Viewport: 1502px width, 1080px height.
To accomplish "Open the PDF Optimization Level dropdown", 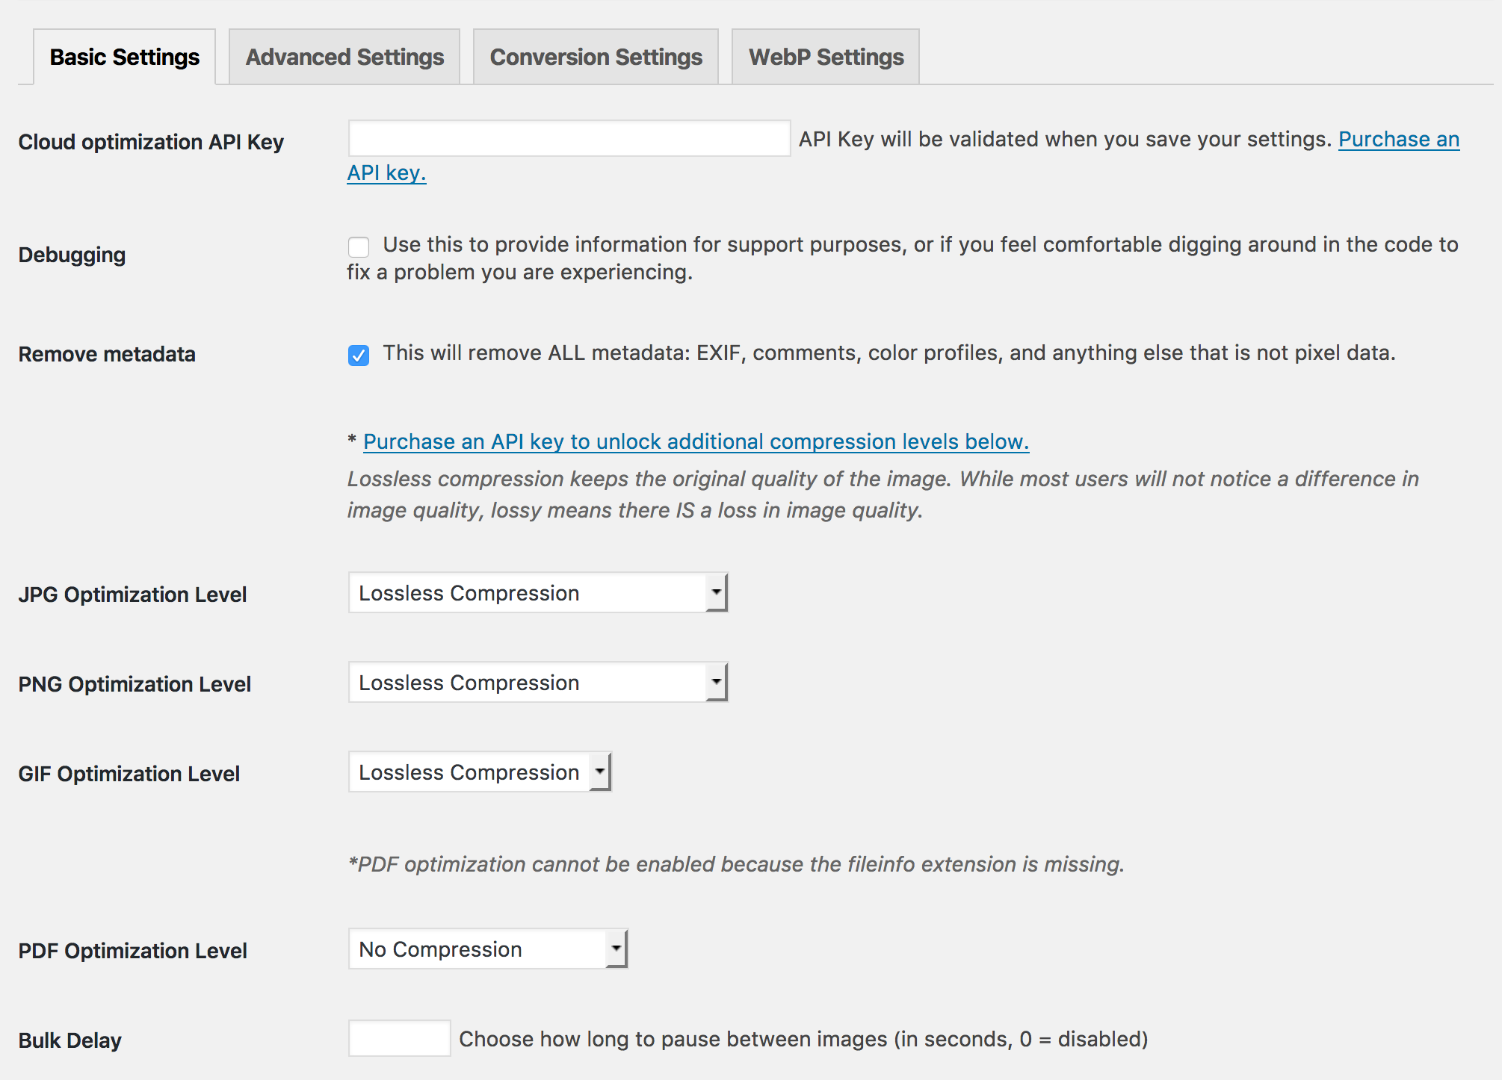I will tap(478, 949).
